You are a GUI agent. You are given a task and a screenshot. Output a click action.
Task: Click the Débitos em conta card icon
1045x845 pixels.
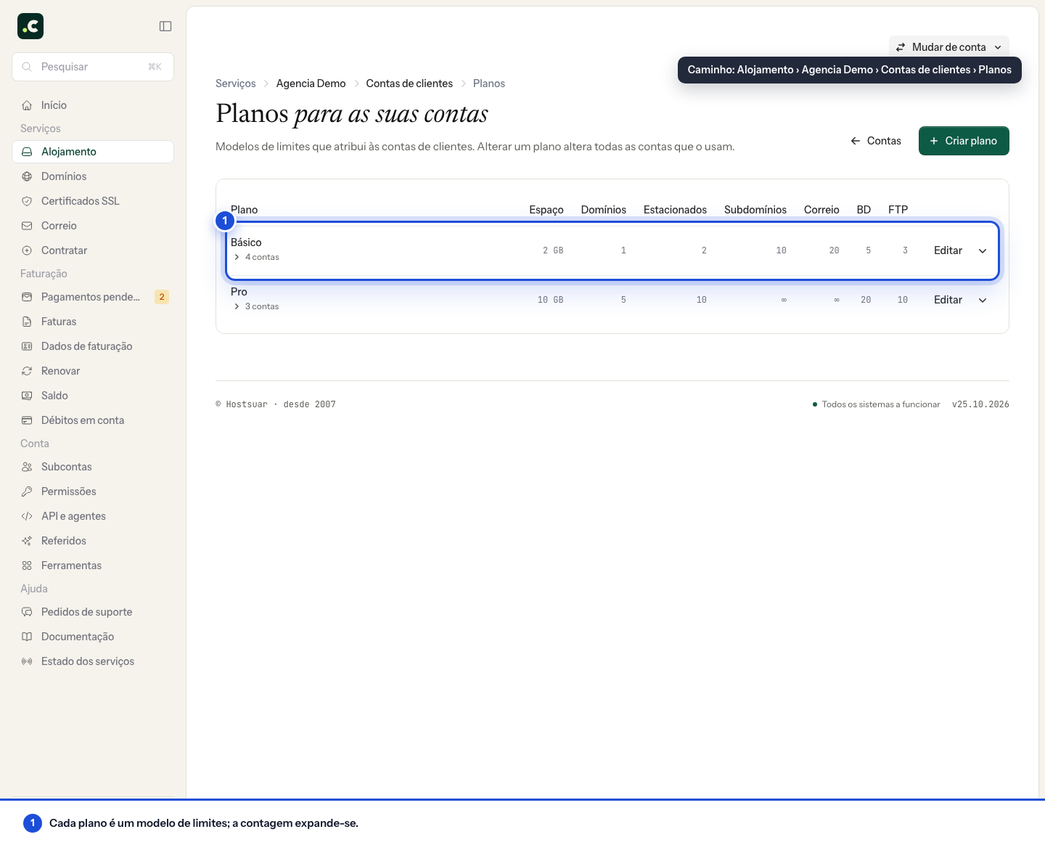(x=27, y=420)
